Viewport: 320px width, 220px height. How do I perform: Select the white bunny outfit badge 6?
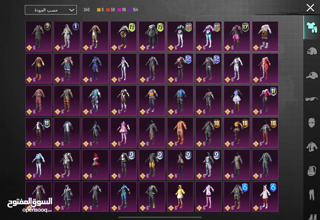(265, 196)
